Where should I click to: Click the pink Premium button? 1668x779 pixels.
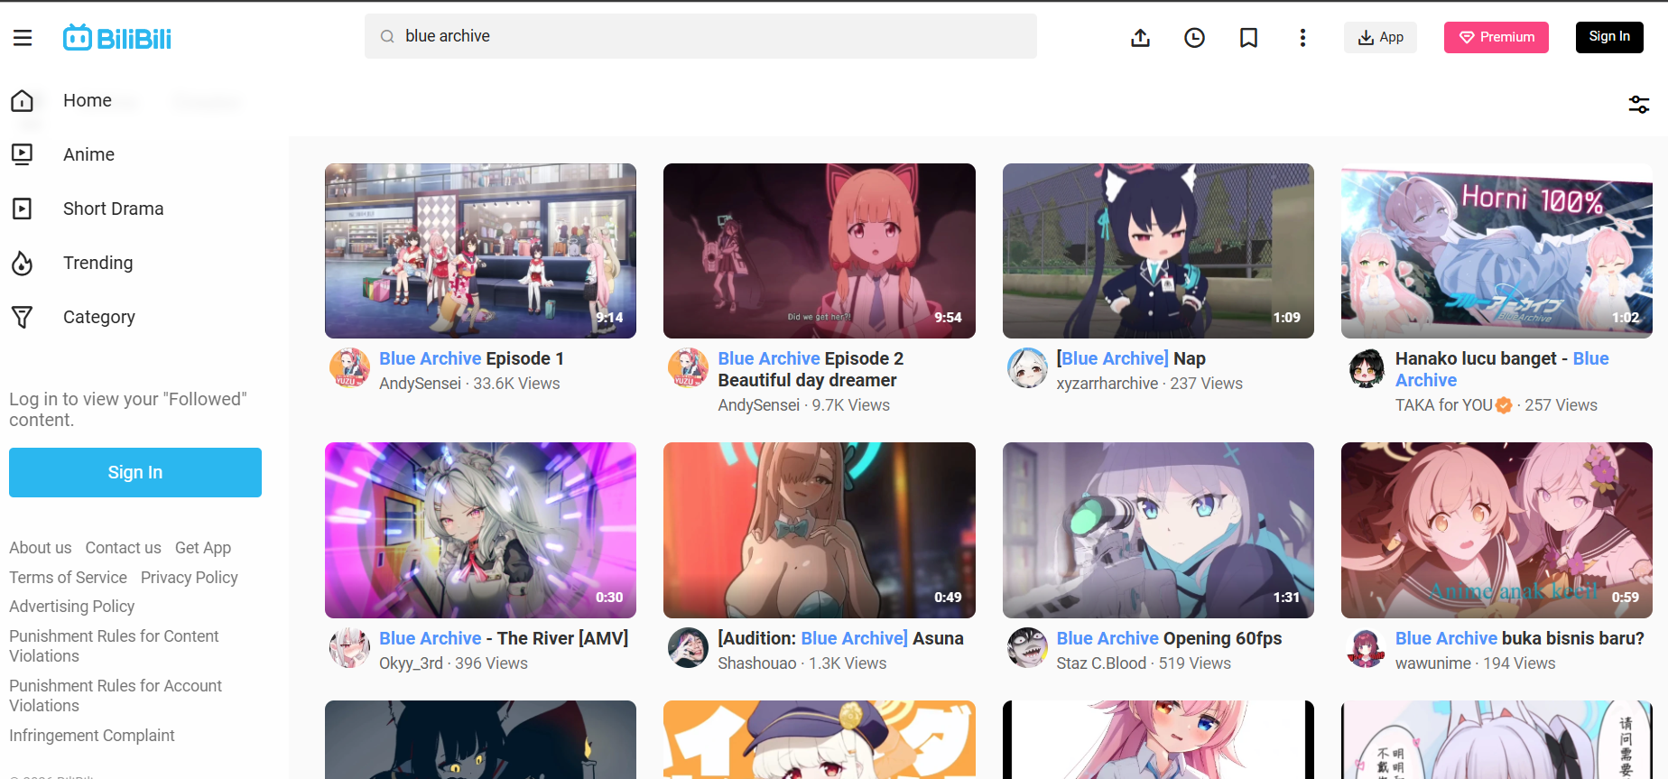1497,37
